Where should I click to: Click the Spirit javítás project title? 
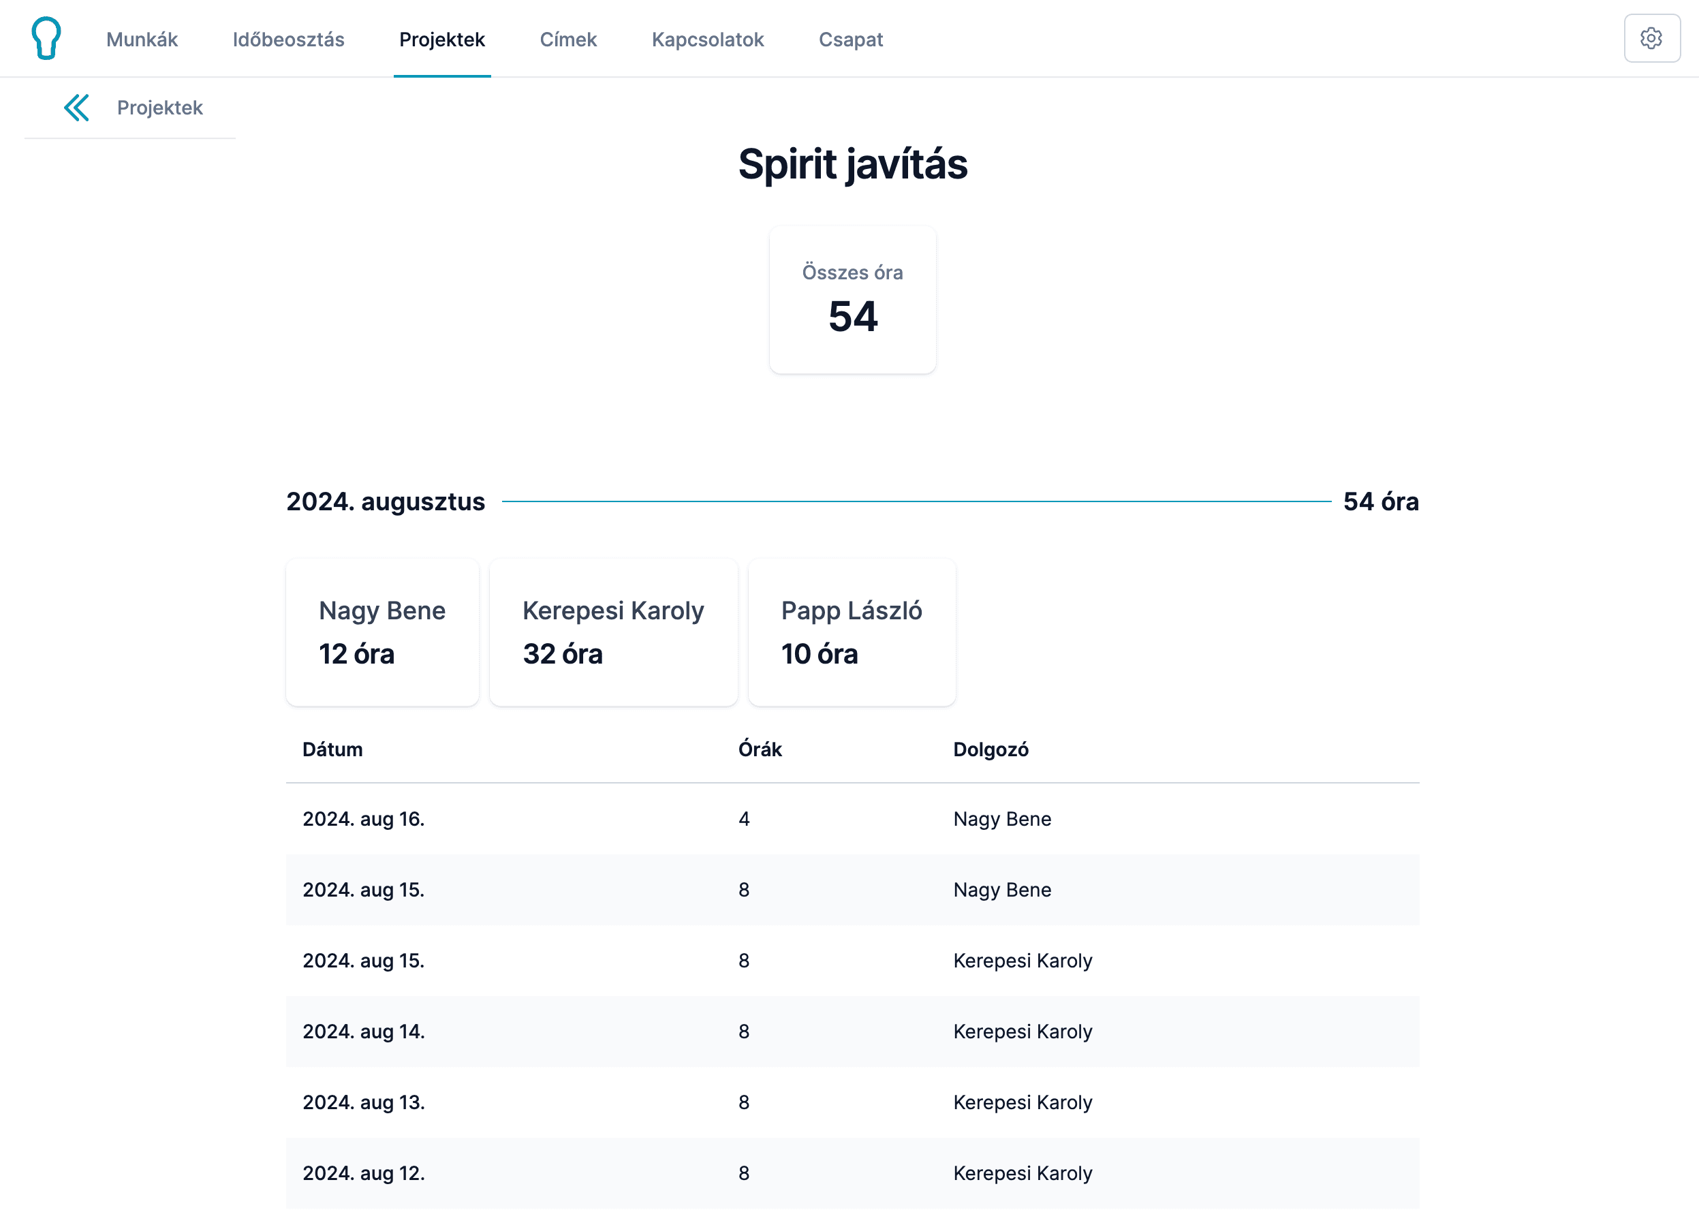[x=852, y=164]
